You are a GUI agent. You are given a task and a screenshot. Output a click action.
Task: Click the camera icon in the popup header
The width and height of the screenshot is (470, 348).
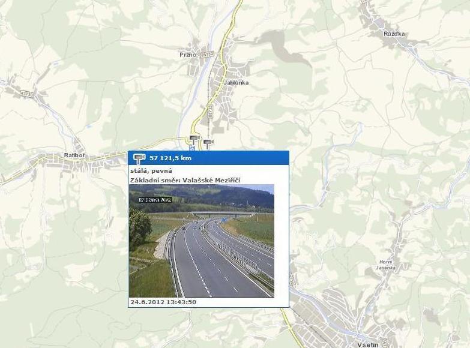[x=139, y=158]
